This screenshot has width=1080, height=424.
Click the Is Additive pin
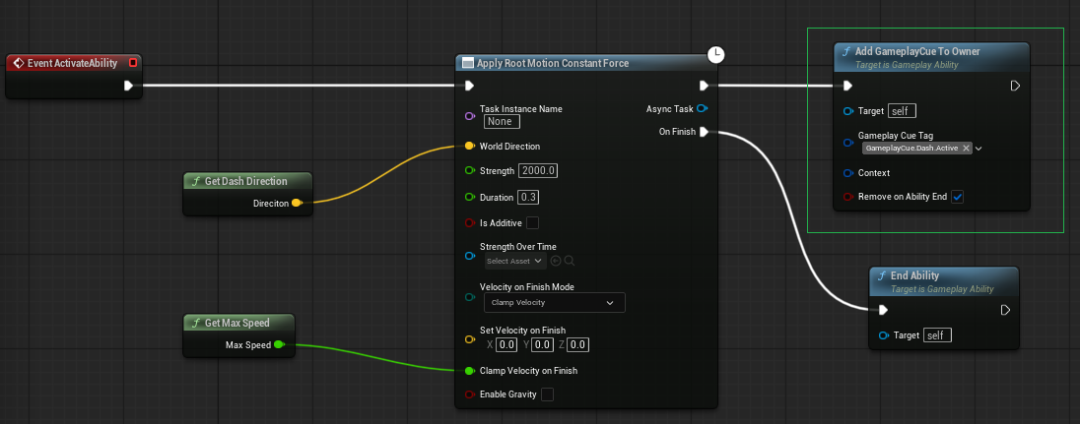coord(470,222)
